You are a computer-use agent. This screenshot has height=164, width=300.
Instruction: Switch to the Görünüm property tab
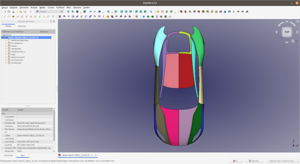[x=8, y=155]
